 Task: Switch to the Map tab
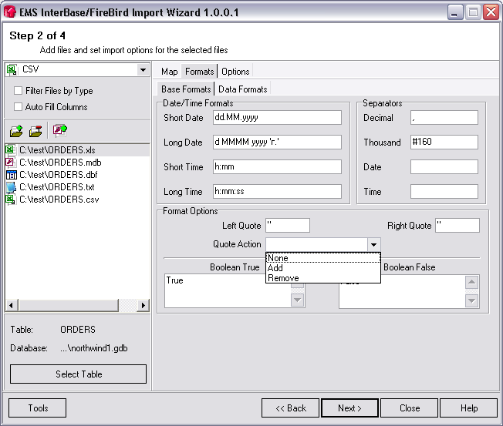(170, 72)
